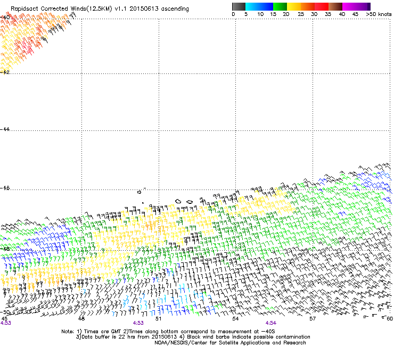394x346 pixels.
Task: Select the -42 latitude axis label
Action: [x=5, y=72]
